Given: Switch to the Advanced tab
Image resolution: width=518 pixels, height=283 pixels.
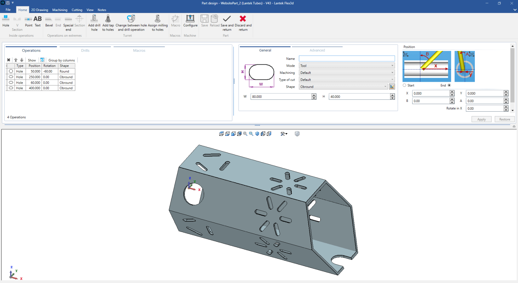Looking at the screenshot, I should click(317, 50).
